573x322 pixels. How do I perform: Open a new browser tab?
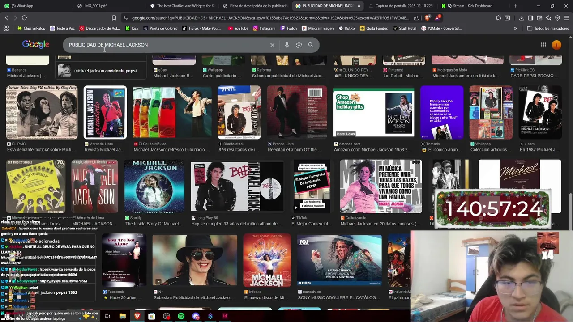[515, 6]
